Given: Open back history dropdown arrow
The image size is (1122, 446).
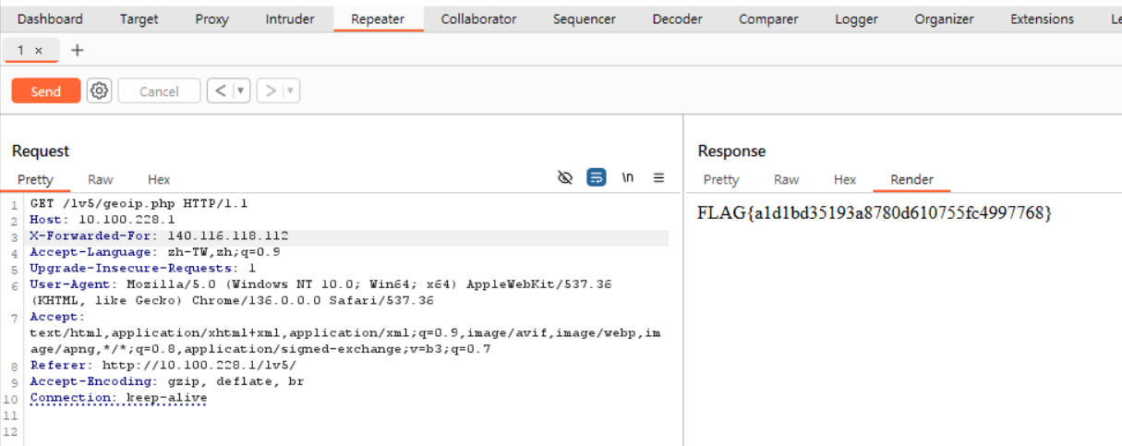Looking at the screenshot, I should click(x=241, y=90).
